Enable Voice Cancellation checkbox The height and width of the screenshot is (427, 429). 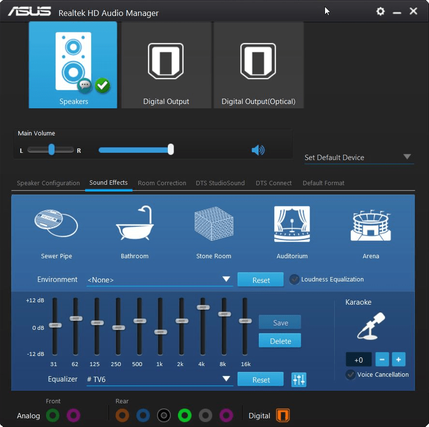[351, 374]
